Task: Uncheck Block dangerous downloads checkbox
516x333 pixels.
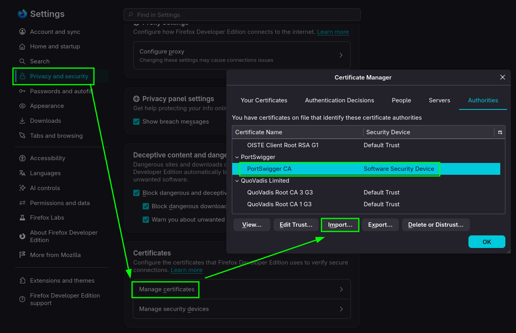Action: pyautogui.click(x=146, y=206)
